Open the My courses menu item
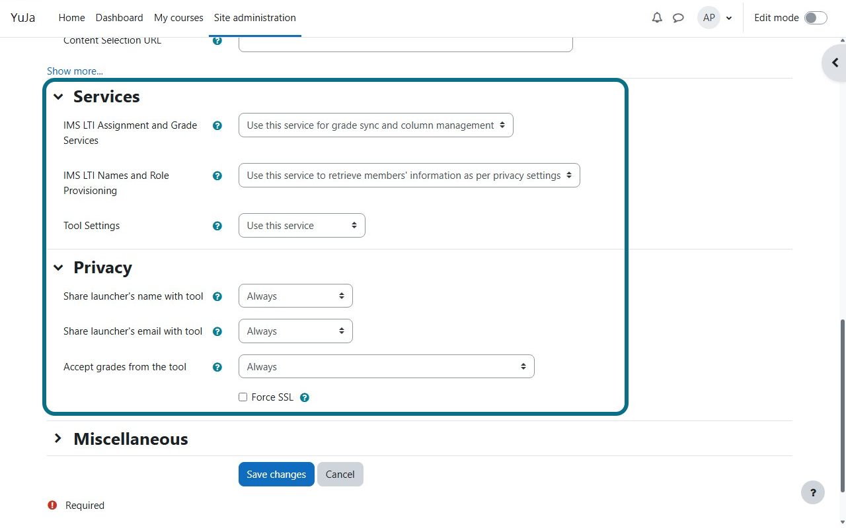The image size is (846, 528). point(178,18)
